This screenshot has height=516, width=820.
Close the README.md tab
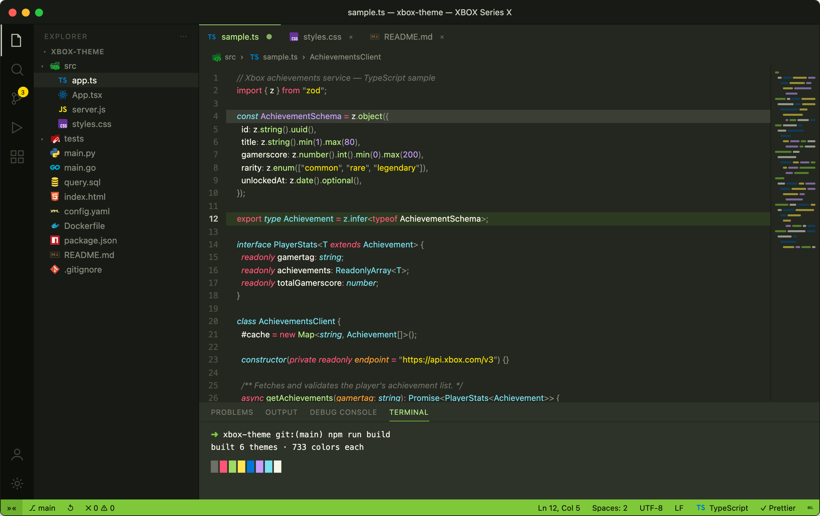pos(442,37)
